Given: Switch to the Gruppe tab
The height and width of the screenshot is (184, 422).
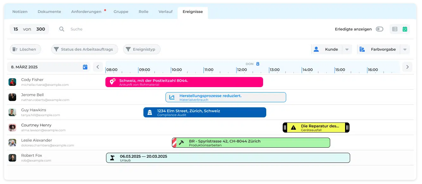Looking at the screenshot, I should tap(121, 12).
